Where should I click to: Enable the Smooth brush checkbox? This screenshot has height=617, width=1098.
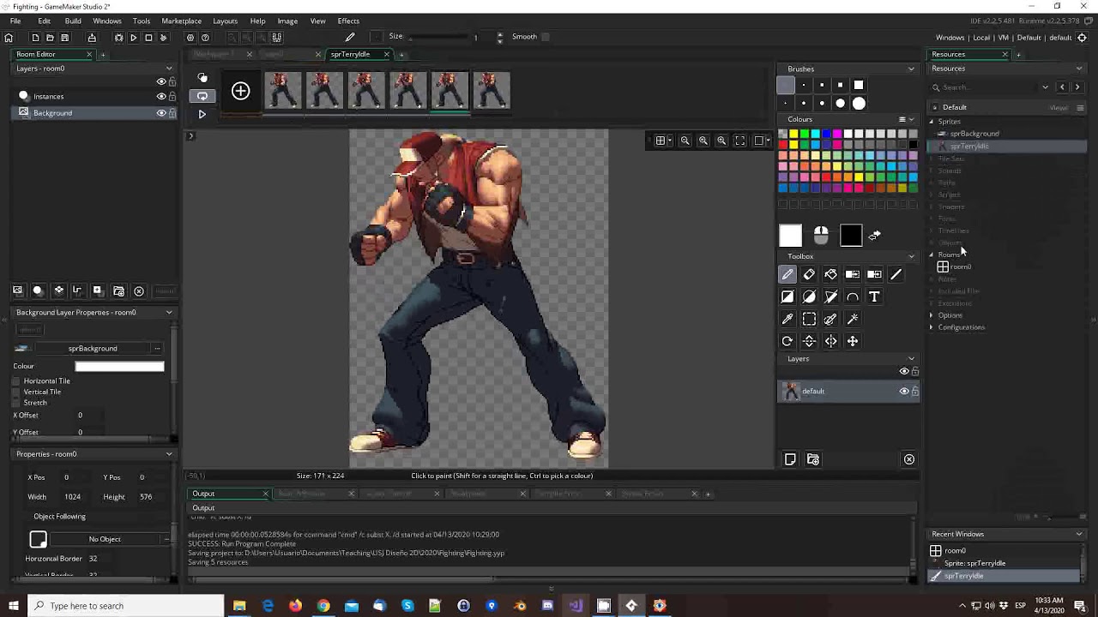(546, 37)
